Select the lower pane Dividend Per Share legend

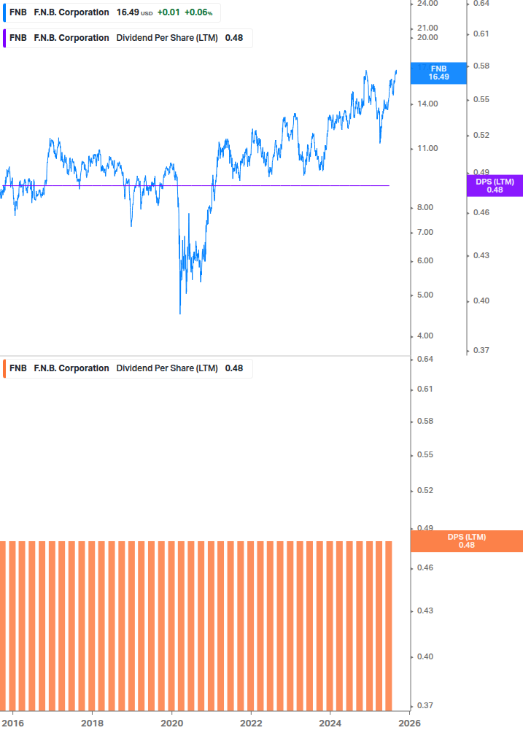(x=128, y=368)
